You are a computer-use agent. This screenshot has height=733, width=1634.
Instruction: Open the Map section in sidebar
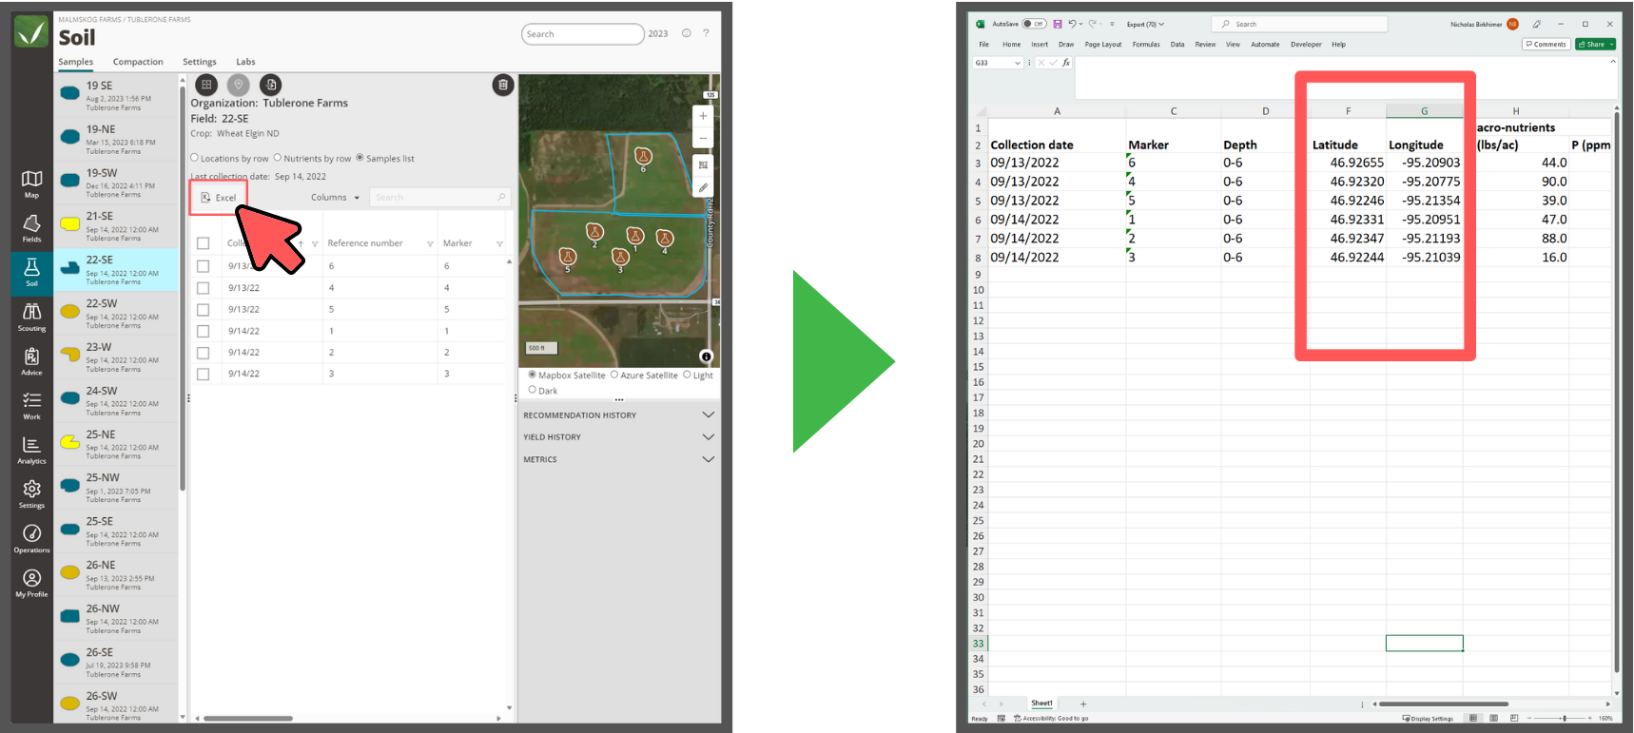(31, 183)
